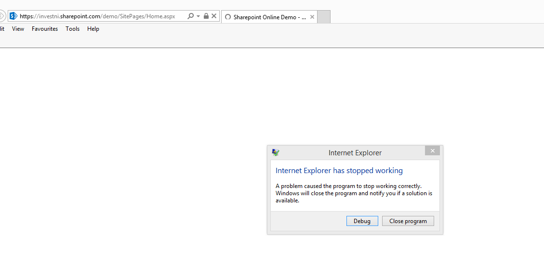The height and width of the screenshot is (263, 544).
Task: Click the Forward navigation arrow button
Action: tap(2, 16)
